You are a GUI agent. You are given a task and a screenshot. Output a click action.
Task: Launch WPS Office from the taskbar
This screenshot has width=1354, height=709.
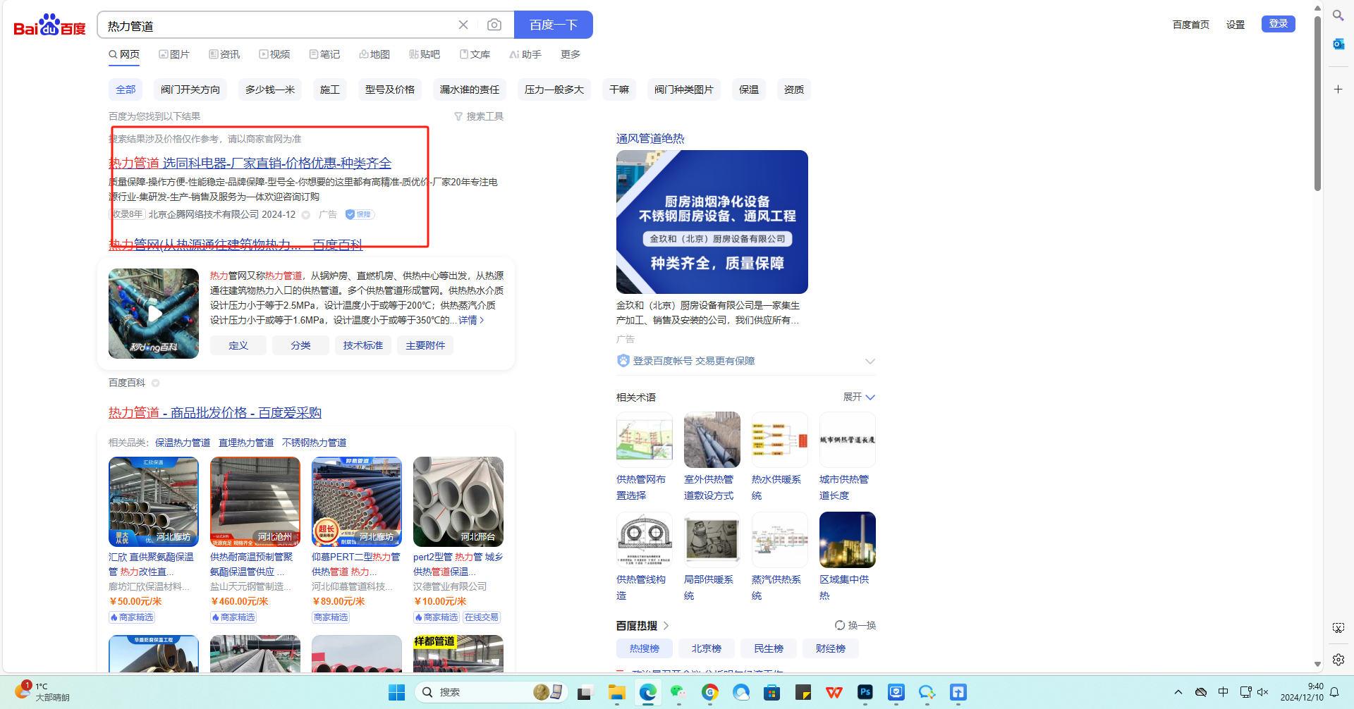coord(834,693)
